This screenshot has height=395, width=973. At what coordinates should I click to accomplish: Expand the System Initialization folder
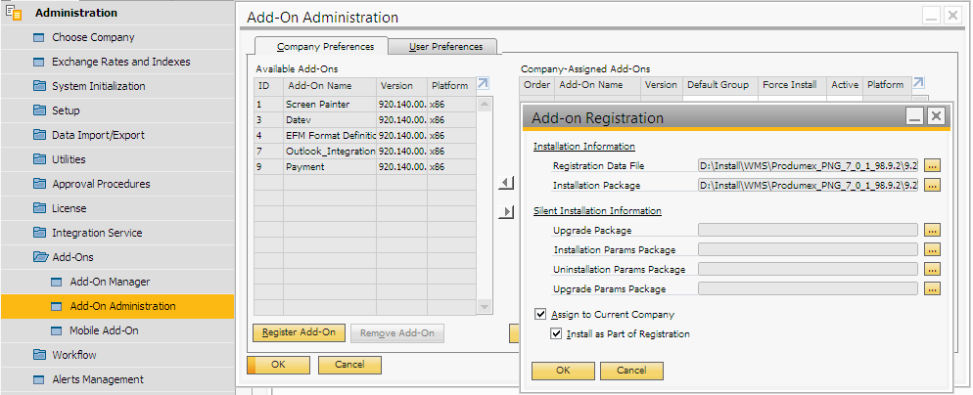point(40,86)
